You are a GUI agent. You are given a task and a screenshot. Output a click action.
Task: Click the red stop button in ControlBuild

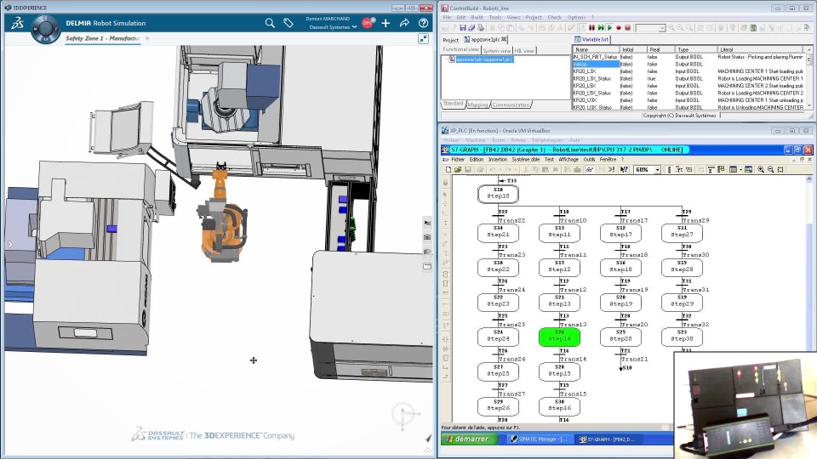pyautogui.click(x=627, y=27)
